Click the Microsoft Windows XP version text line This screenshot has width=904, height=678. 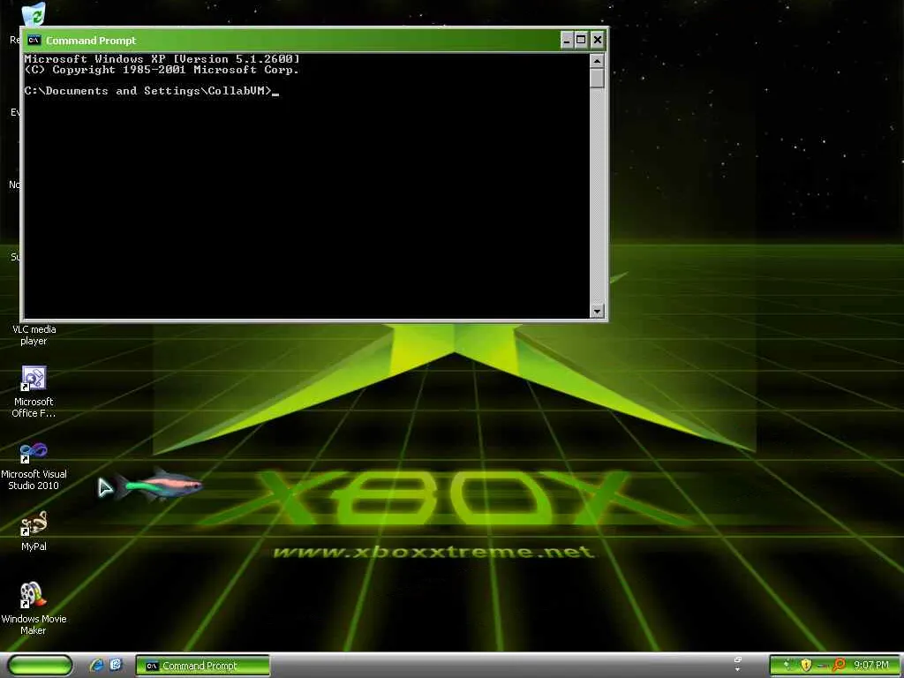pos(162,59)
